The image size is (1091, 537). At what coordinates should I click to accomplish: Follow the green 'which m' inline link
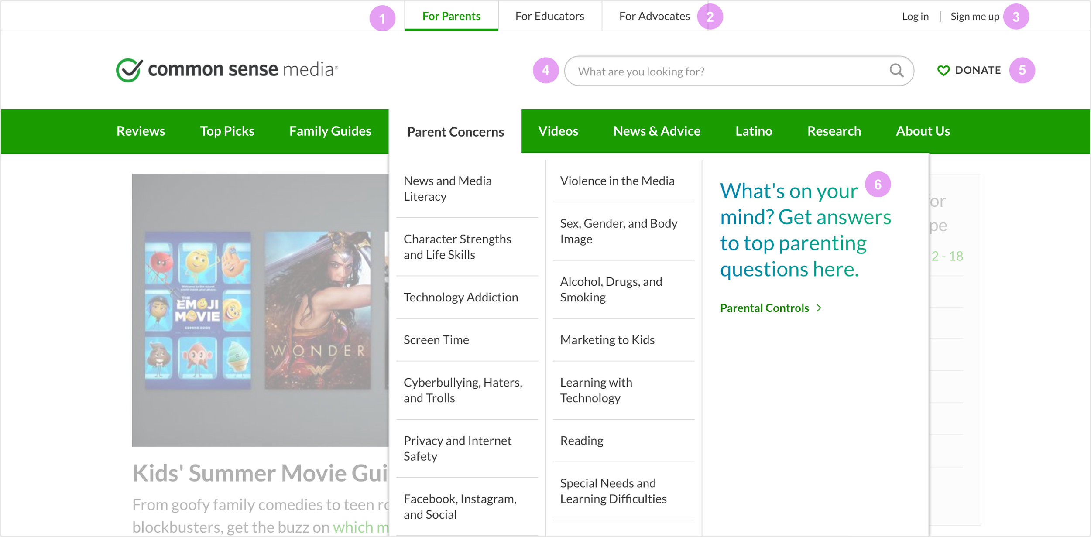click(360, 527)
